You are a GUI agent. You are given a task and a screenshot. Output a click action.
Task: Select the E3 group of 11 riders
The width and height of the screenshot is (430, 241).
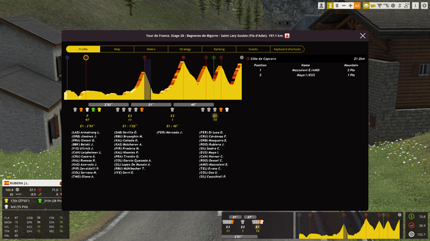(130, 118)
